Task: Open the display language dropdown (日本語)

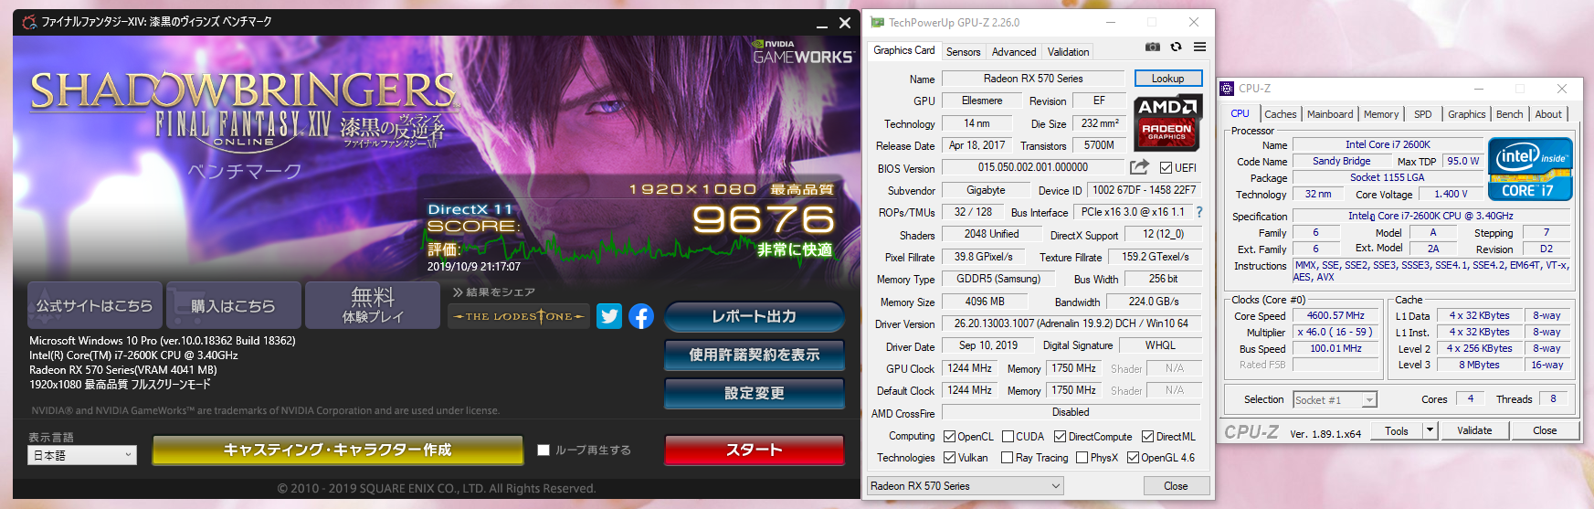Action: coord(82,455)
